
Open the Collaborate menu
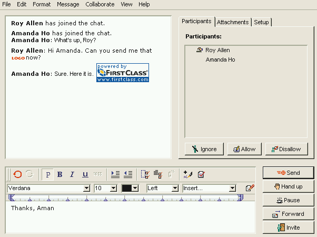(100, 4)
